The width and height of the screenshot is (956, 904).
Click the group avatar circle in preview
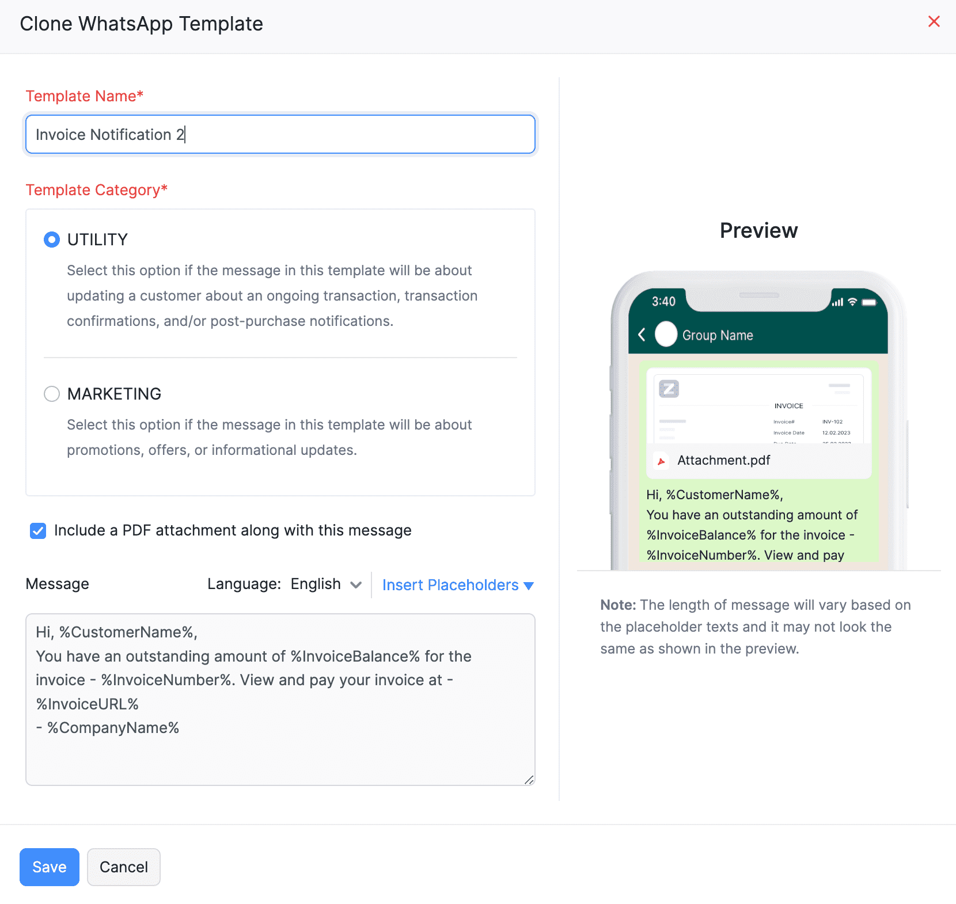(x=666, y=335)
